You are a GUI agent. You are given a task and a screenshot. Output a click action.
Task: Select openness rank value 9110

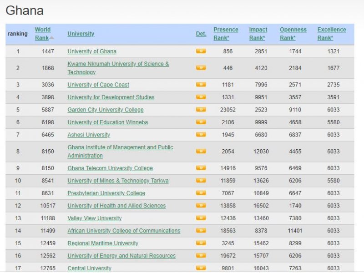(x=295, y=110)
